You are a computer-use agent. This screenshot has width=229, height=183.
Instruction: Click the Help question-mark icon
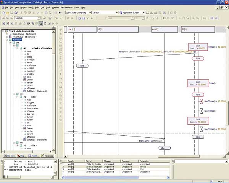click(x=56, y=13)
